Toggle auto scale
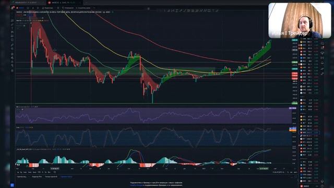334x188 pixels. click(x=295, y=172)
